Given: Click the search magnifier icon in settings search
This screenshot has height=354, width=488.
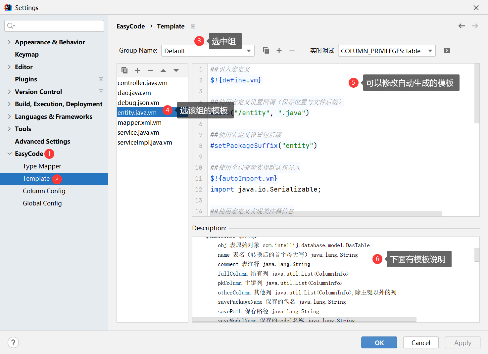Looking at the screenshot, I should [11, 26].
